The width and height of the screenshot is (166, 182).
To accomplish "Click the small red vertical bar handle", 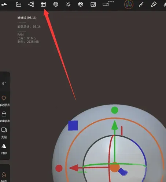I will (122, 130).
